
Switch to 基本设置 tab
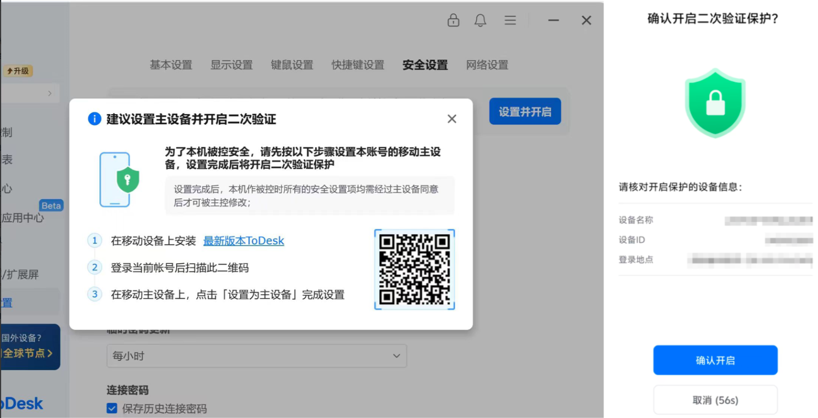click(x=171, y=65)
